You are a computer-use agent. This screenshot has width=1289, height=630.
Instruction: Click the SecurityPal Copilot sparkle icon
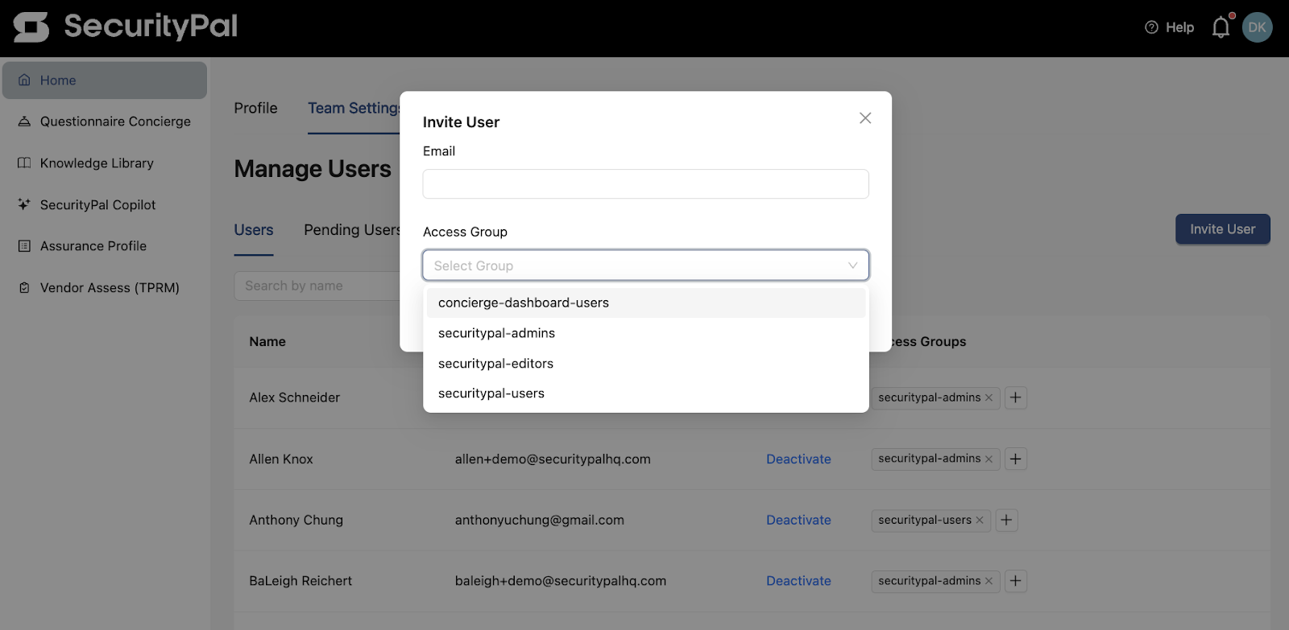24,204
